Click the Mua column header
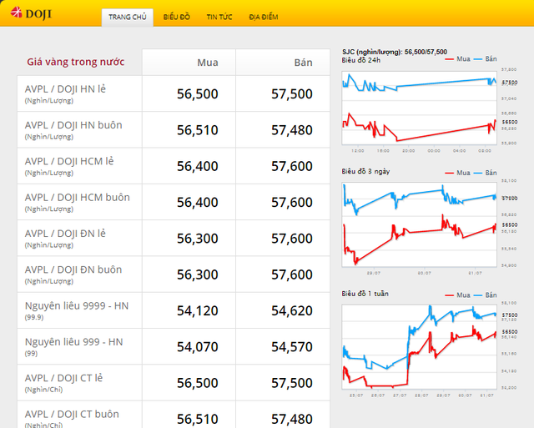534x428 pixels. coord(208,63)
